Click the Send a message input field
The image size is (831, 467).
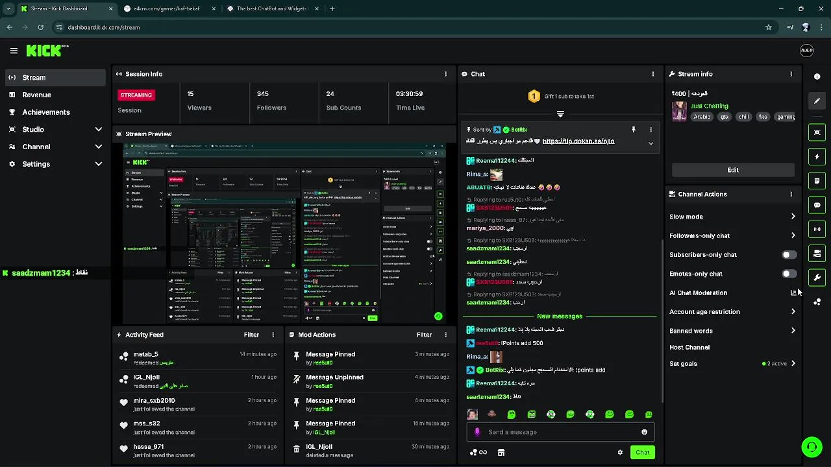[560, 432]
